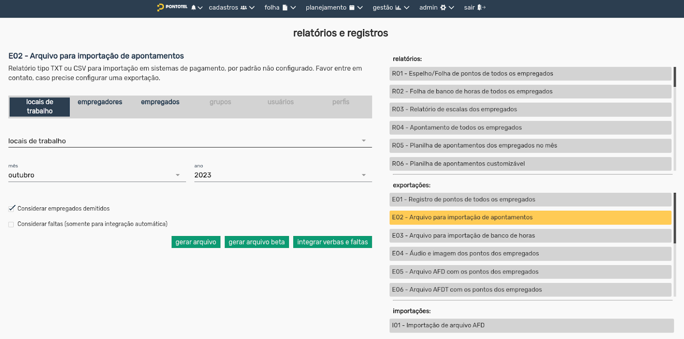Uncheck Considerar empregados demitidos

(x=12, y=209)
